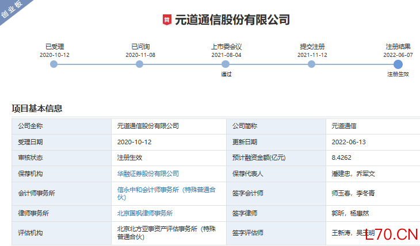Click the 创业板 corner ribbon label
The width and height of the screenshot is (420, 246).
(x=12, y=9)
